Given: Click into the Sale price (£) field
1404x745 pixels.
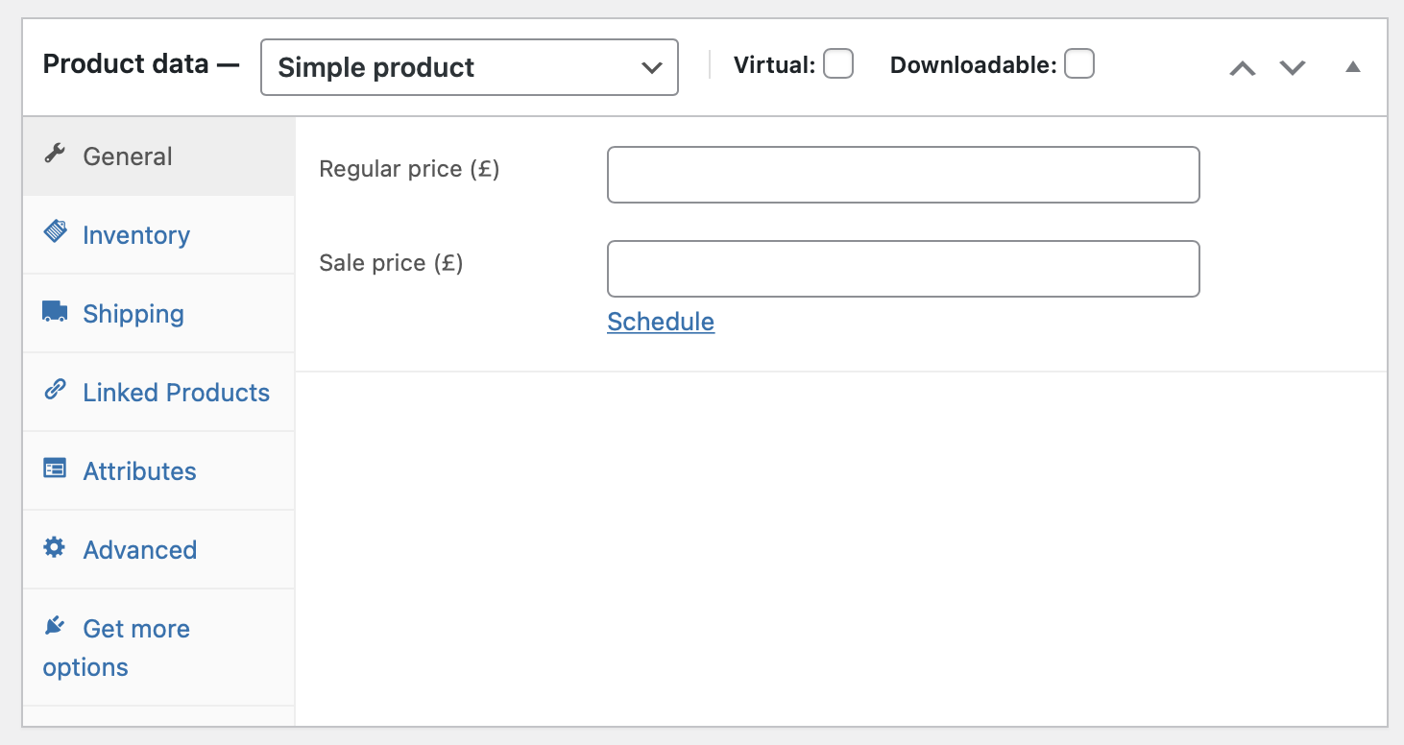Looking at the screenshot, I should (903, 269).
